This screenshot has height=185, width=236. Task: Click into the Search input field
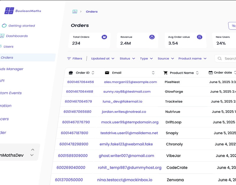[229, 58]
